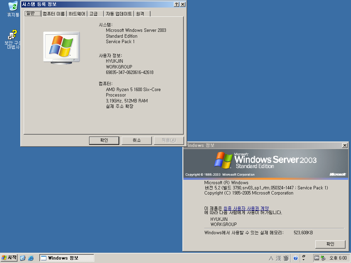Click 확인 in the Windows 정보 dialog
Viewport: 351px width, 263px height.
pyautogui.click(x=330, y=244)
